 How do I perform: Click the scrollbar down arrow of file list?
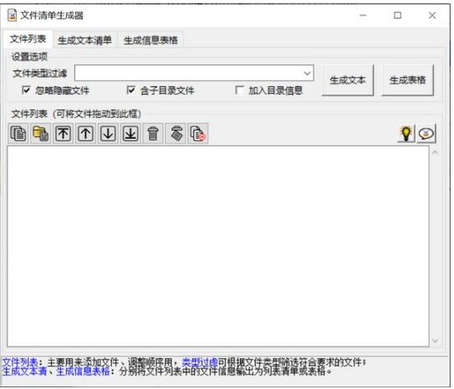click(x=435, y=341)
